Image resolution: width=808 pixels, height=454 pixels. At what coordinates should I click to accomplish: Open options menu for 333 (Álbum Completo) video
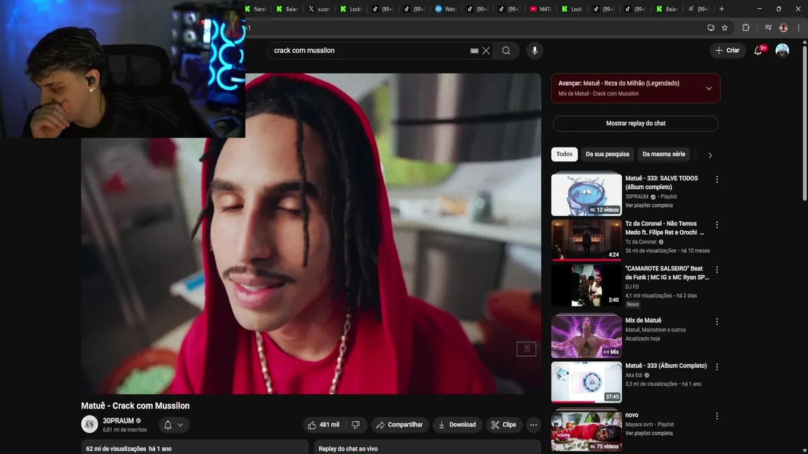tap(716, 366)
